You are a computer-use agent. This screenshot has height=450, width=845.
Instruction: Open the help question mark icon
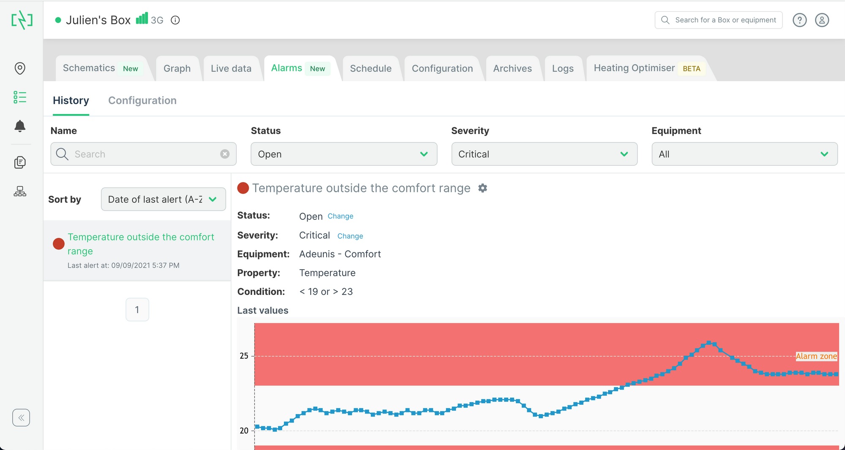(799, 20)
